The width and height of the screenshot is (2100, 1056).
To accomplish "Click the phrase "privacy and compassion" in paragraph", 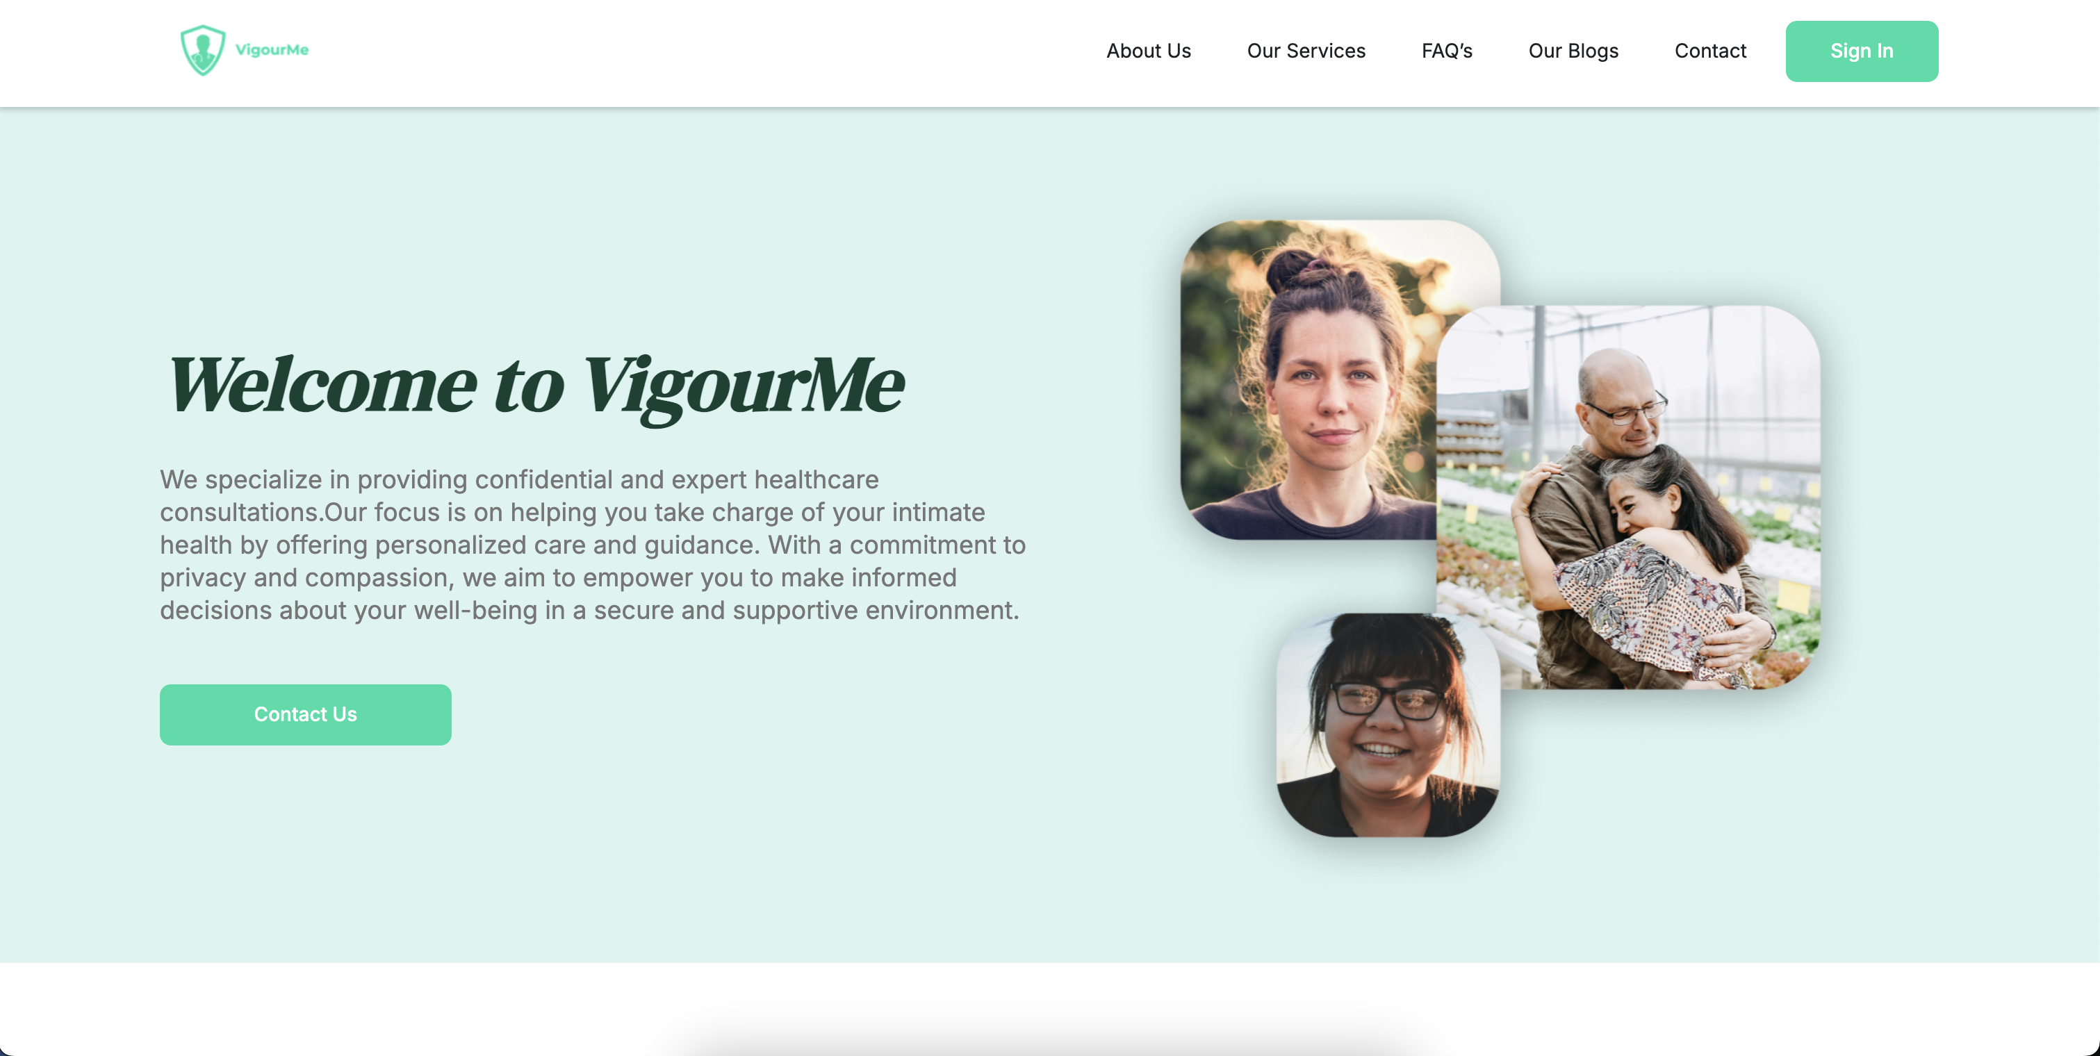I will coord(303,578).
